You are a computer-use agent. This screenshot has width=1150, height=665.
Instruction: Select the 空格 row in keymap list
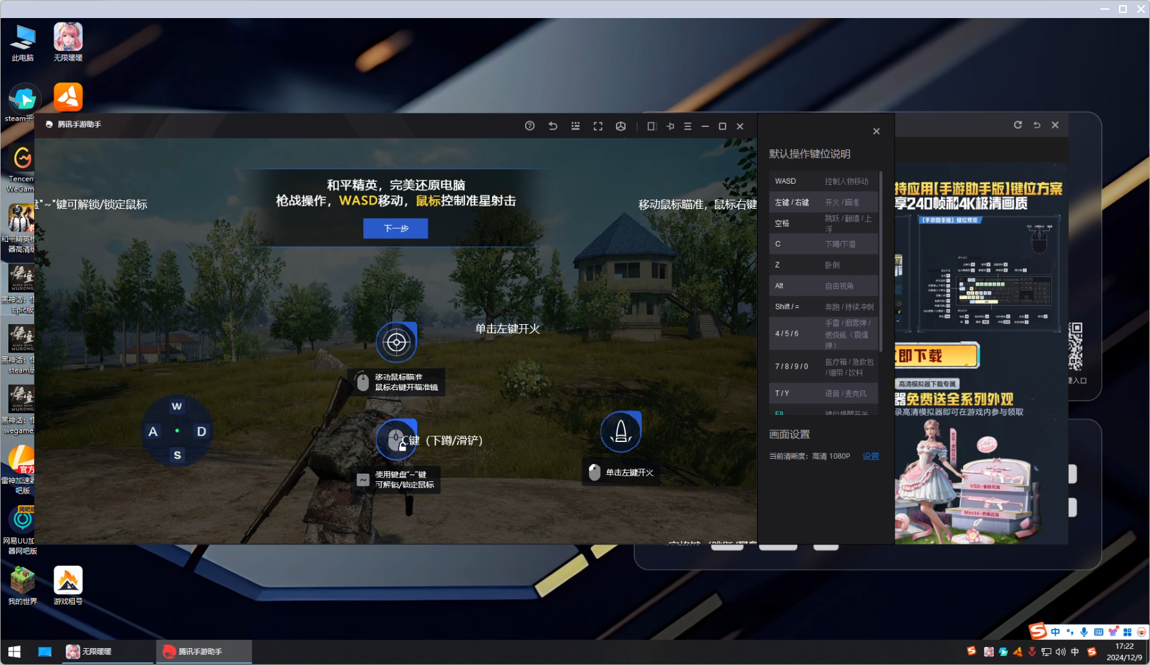824,223
